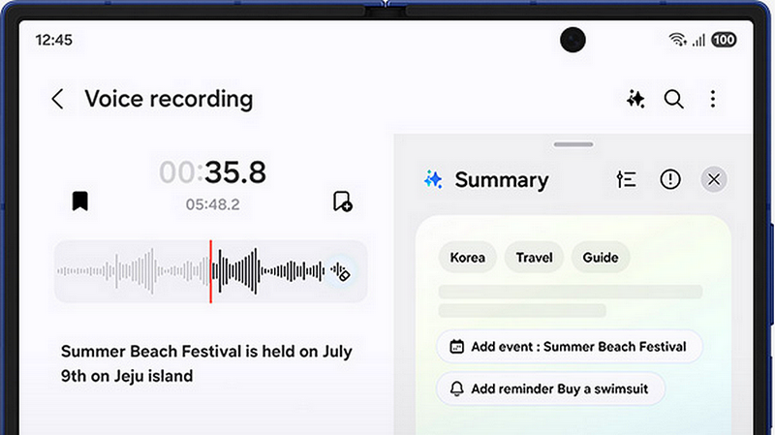Add event Summer Beach Festival
This screenshot has height=435, width=775.
tap(569, 346)
